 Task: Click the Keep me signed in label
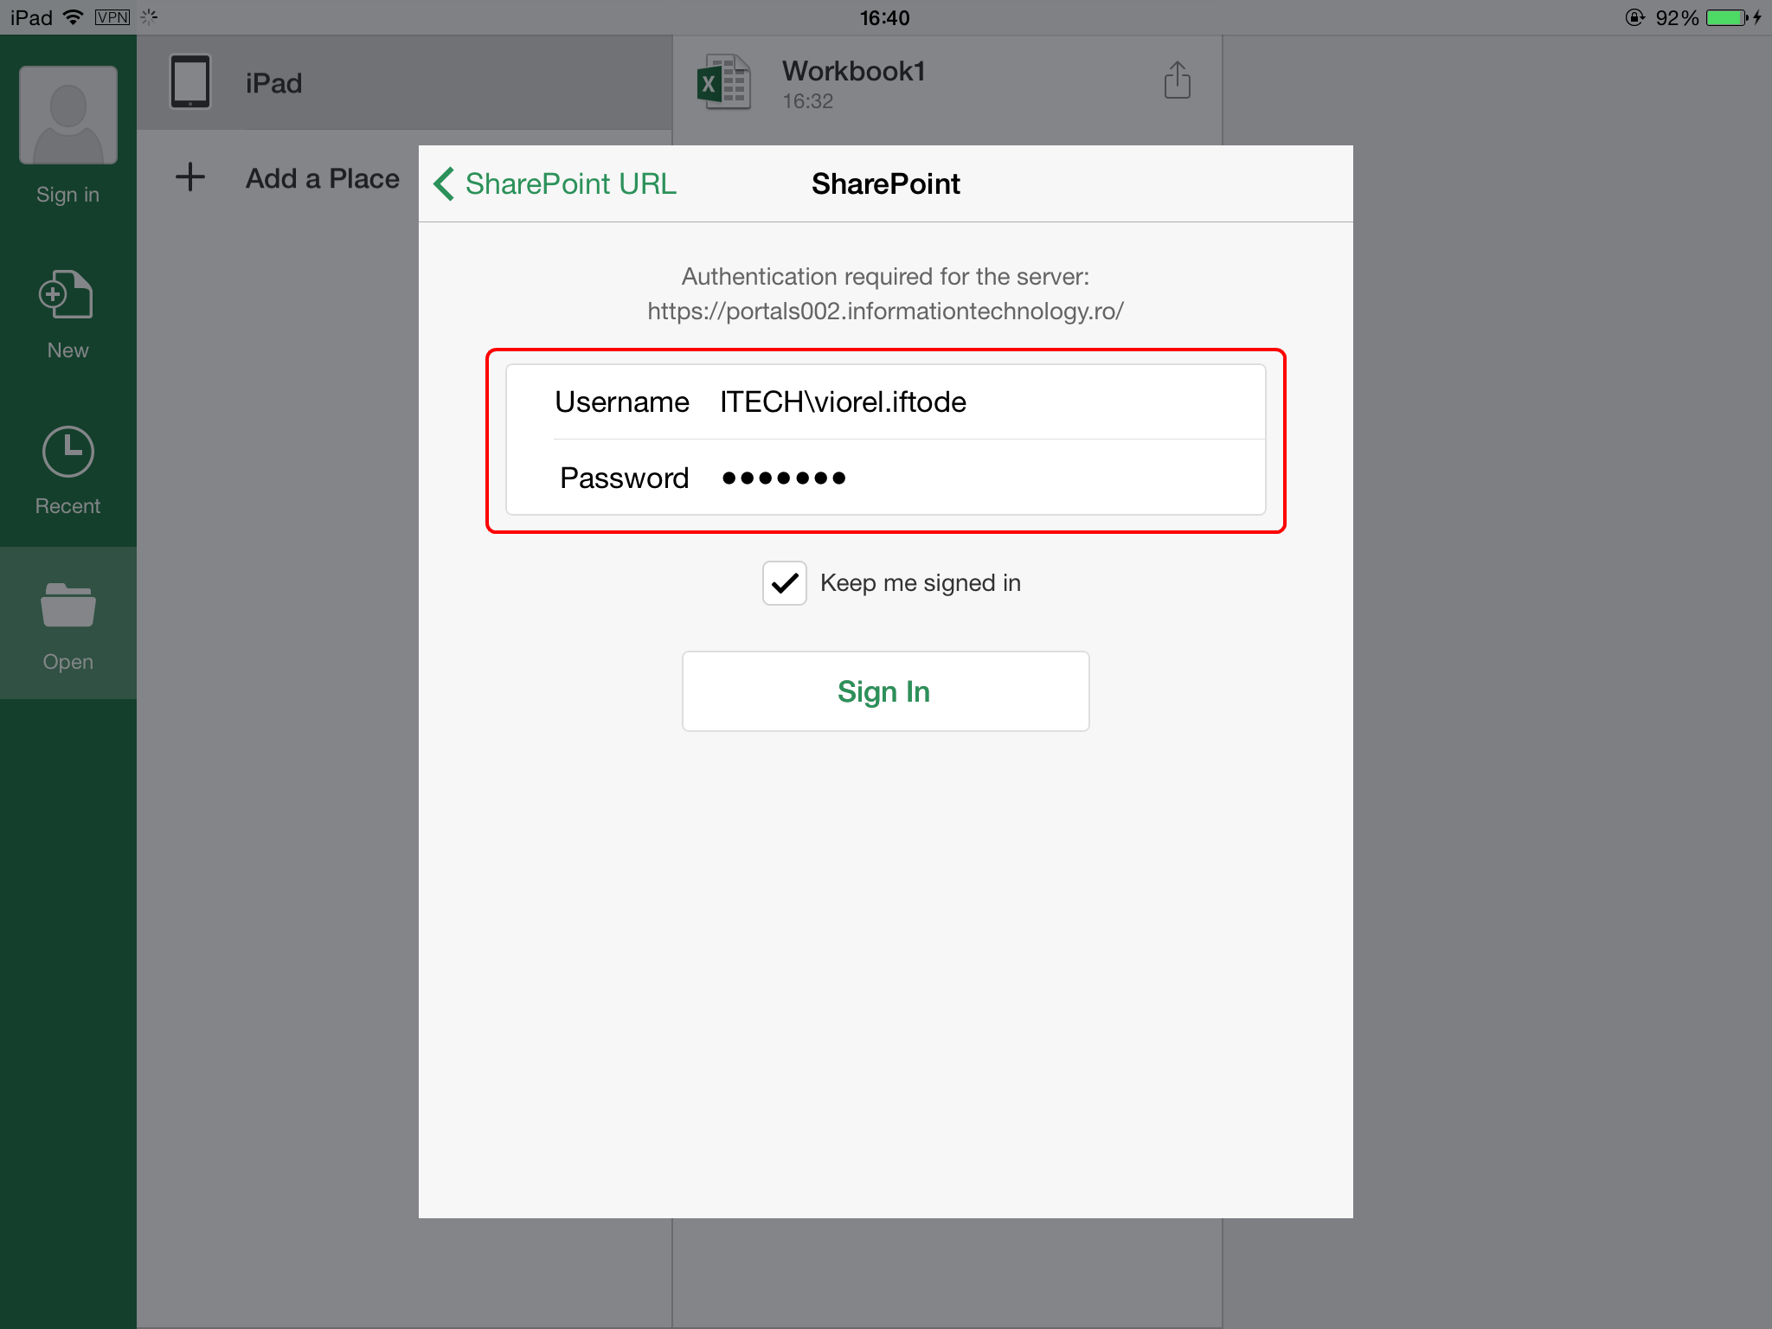tap(921, 583)
